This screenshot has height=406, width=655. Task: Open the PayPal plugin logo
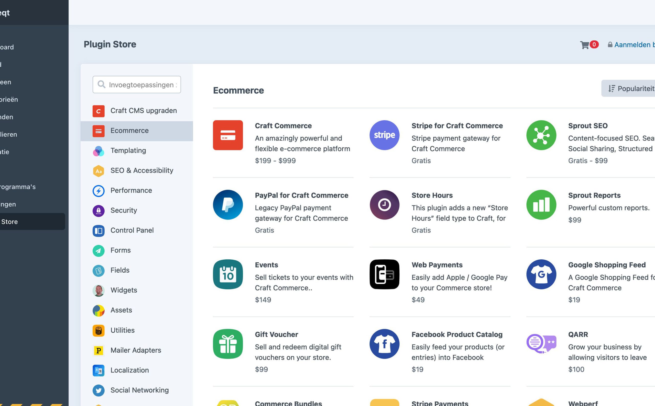click(228, 205)
